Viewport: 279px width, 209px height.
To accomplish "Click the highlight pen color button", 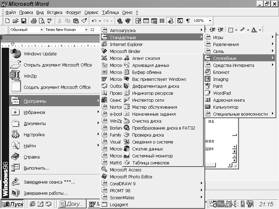I will point(242,30).
